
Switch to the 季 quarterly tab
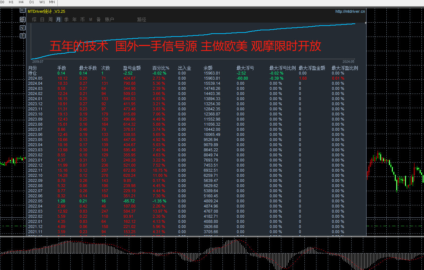pyautogui.click(x=67, y=19)
